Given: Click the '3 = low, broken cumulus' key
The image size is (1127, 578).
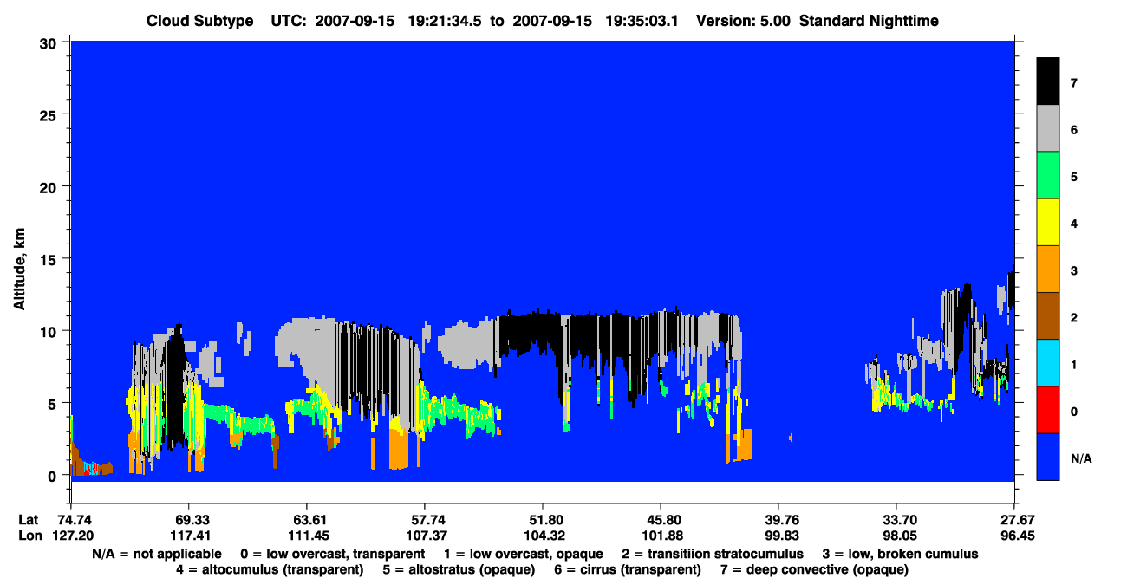Looking at the screenshot, I should coord(900,554).
